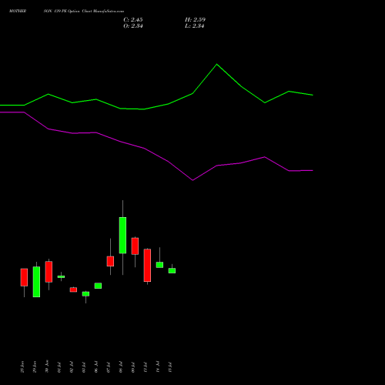Select the red candle at 30 Jun
This screenshot has width=385, height=385.
49,272
